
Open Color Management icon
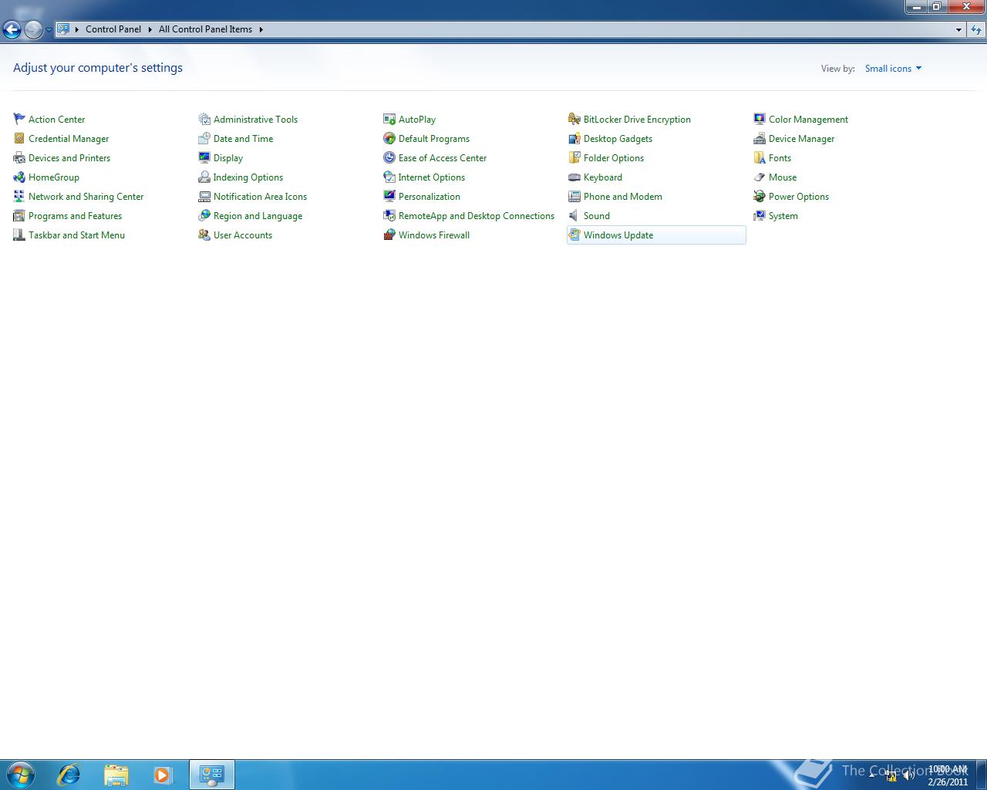point(760,119)
